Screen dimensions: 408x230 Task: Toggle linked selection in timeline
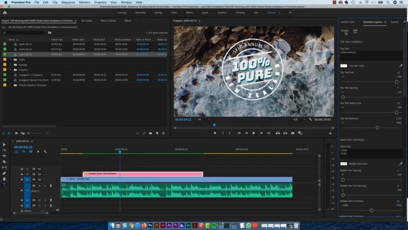click(x=31, y=151)
